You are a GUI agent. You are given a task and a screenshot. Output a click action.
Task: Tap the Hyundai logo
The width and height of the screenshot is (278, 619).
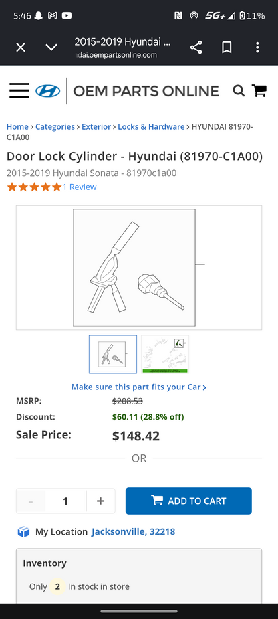tap(48, 91)
